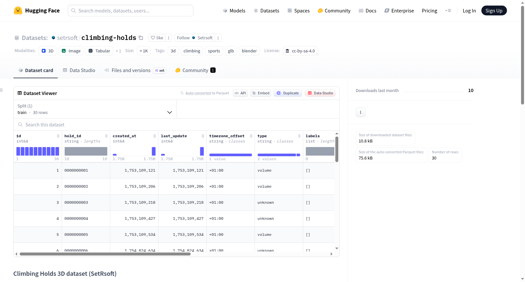
Task: Sort hold_id column via its sort icon
Action: click(x=106, y=136)
